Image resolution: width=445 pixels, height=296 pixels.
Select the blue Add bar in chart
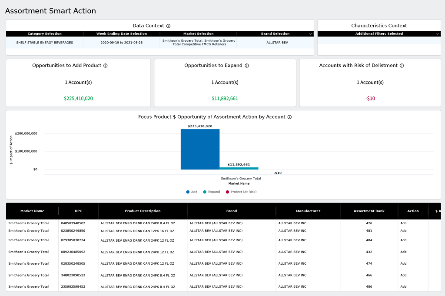[x=200, y=149]
